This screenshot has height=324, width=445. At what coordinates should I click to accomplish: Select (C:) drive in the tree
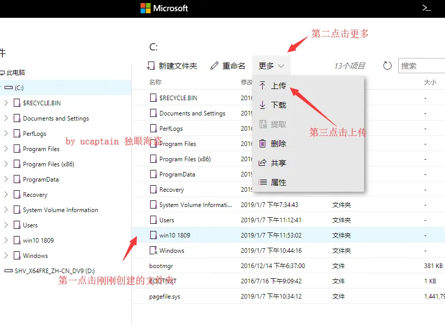pyautogui.click(x=66, y=87)
